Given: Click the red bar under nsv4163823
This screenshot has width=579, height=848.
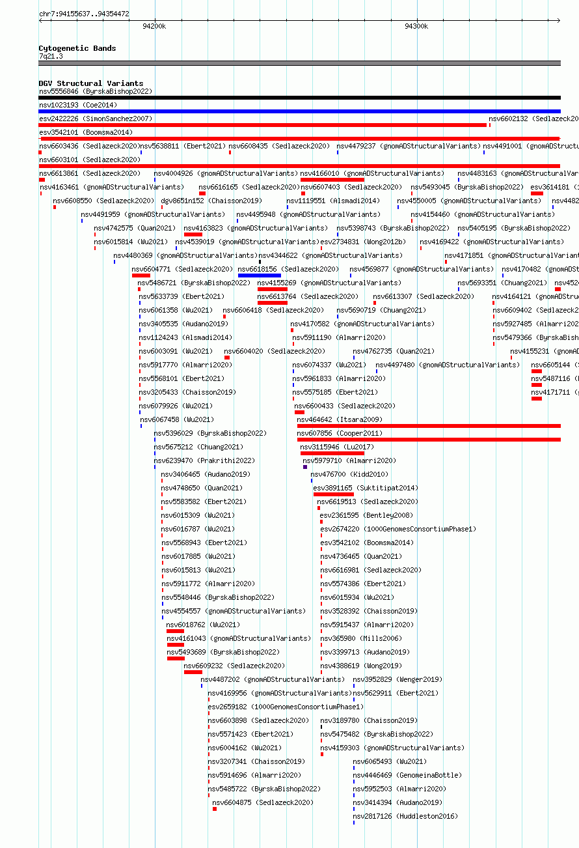Looking at the screenshot, I should click(193, 234).
